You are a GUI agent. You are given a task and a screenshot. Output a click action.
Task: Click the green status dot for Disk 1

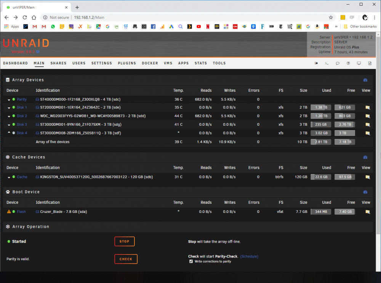pos(14,107)
